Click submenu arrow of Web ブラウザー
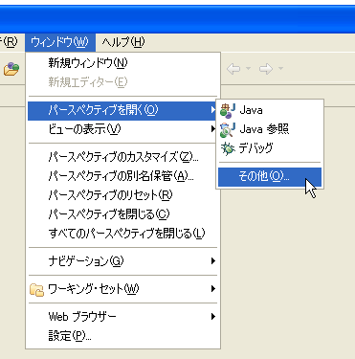The height and width of the screenshot is (359, 355). [212, 316]
